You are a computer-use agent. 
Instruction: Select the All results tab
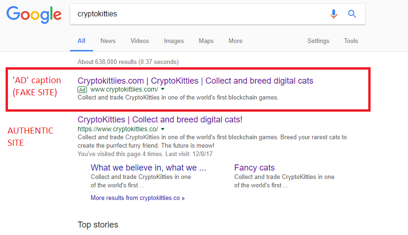tap(81, 41)
